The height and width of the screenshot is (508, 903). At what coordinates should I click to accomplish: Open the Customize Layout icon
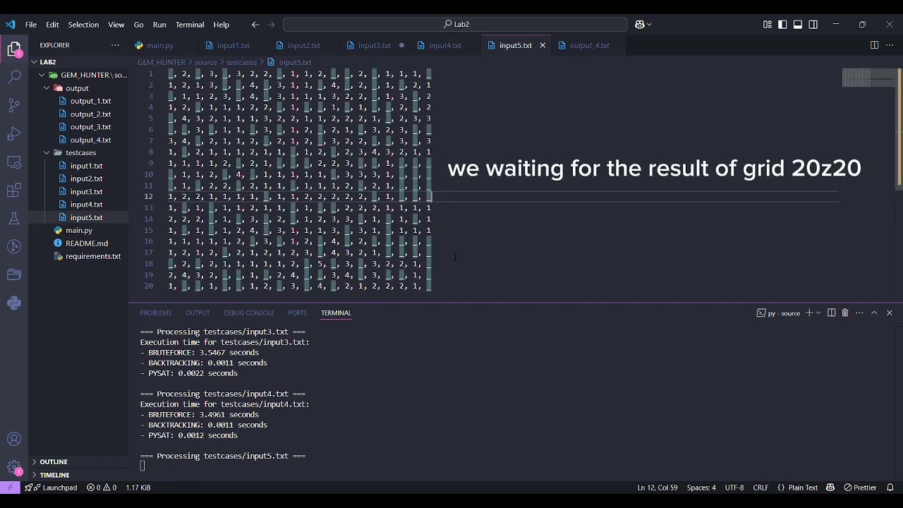(768, 25)
